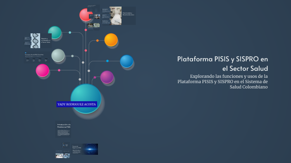Select the blue topic circle

126,61
